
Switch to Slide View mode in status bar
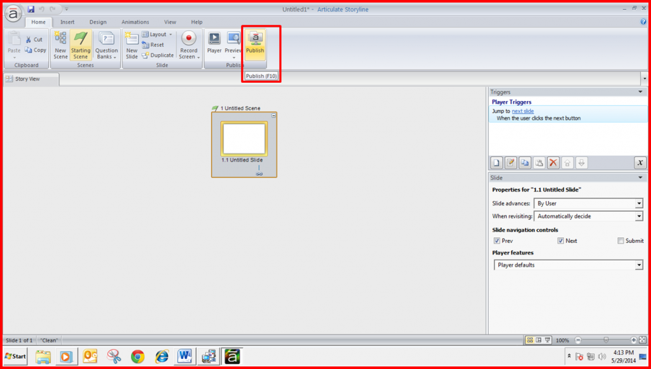pos(538,340)
